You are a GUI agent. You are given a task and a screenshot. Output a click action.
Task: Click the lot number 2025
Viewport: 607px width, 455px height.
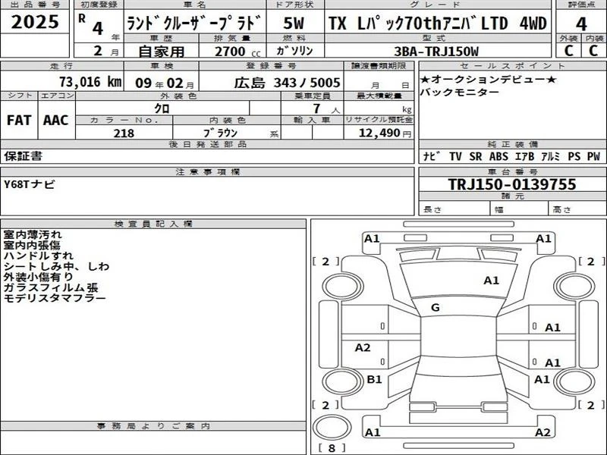[x=35, y=22]
